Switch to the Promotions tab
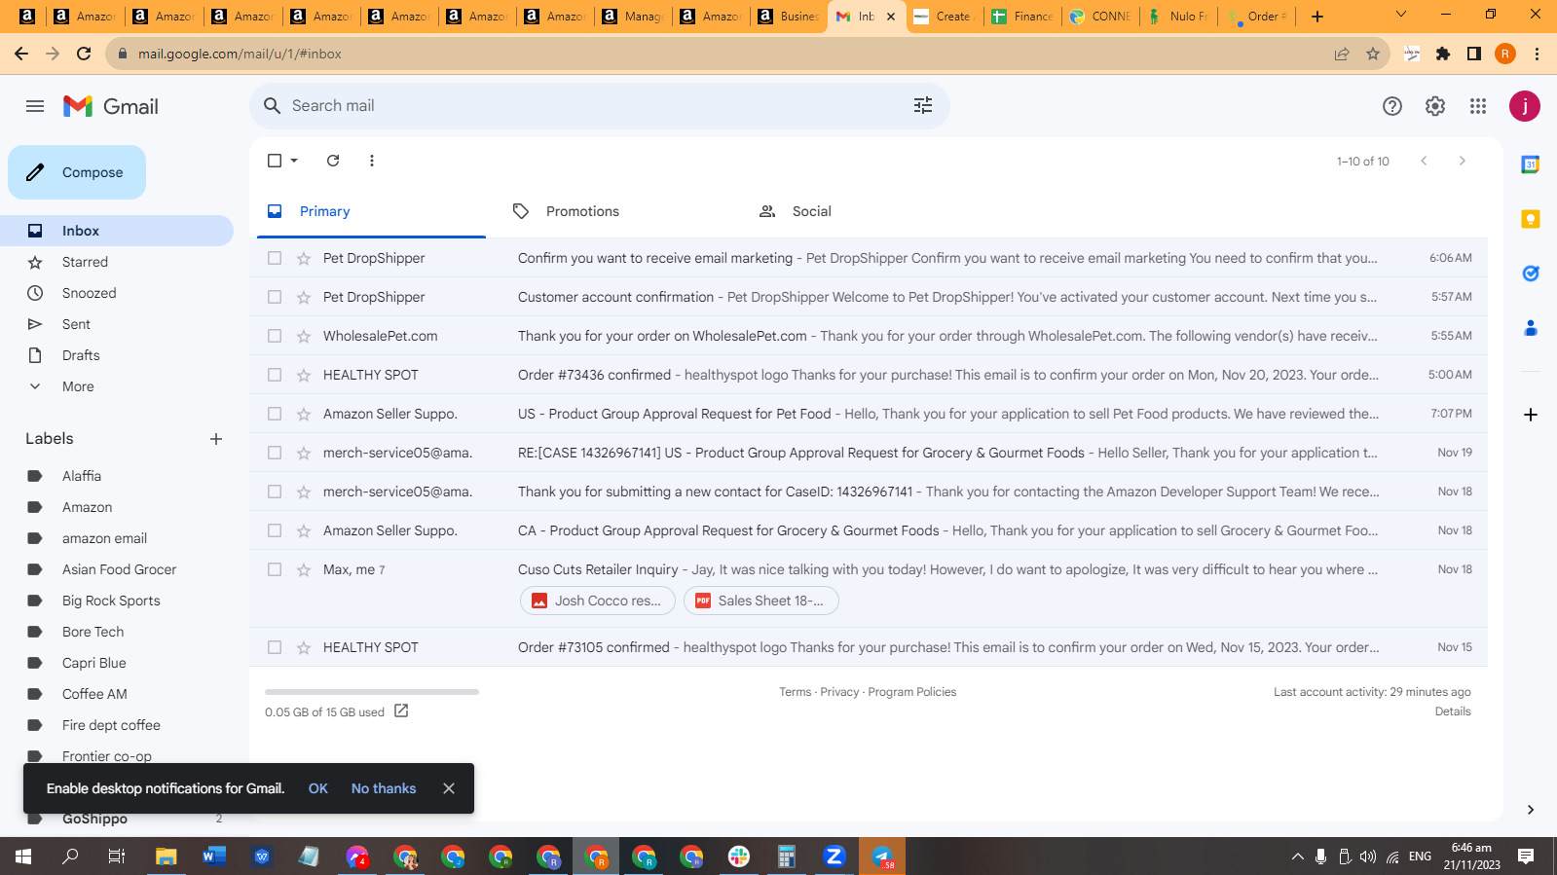Image resolution: width=1557 pixels, height=875 pixels. [x=617, y=211]
